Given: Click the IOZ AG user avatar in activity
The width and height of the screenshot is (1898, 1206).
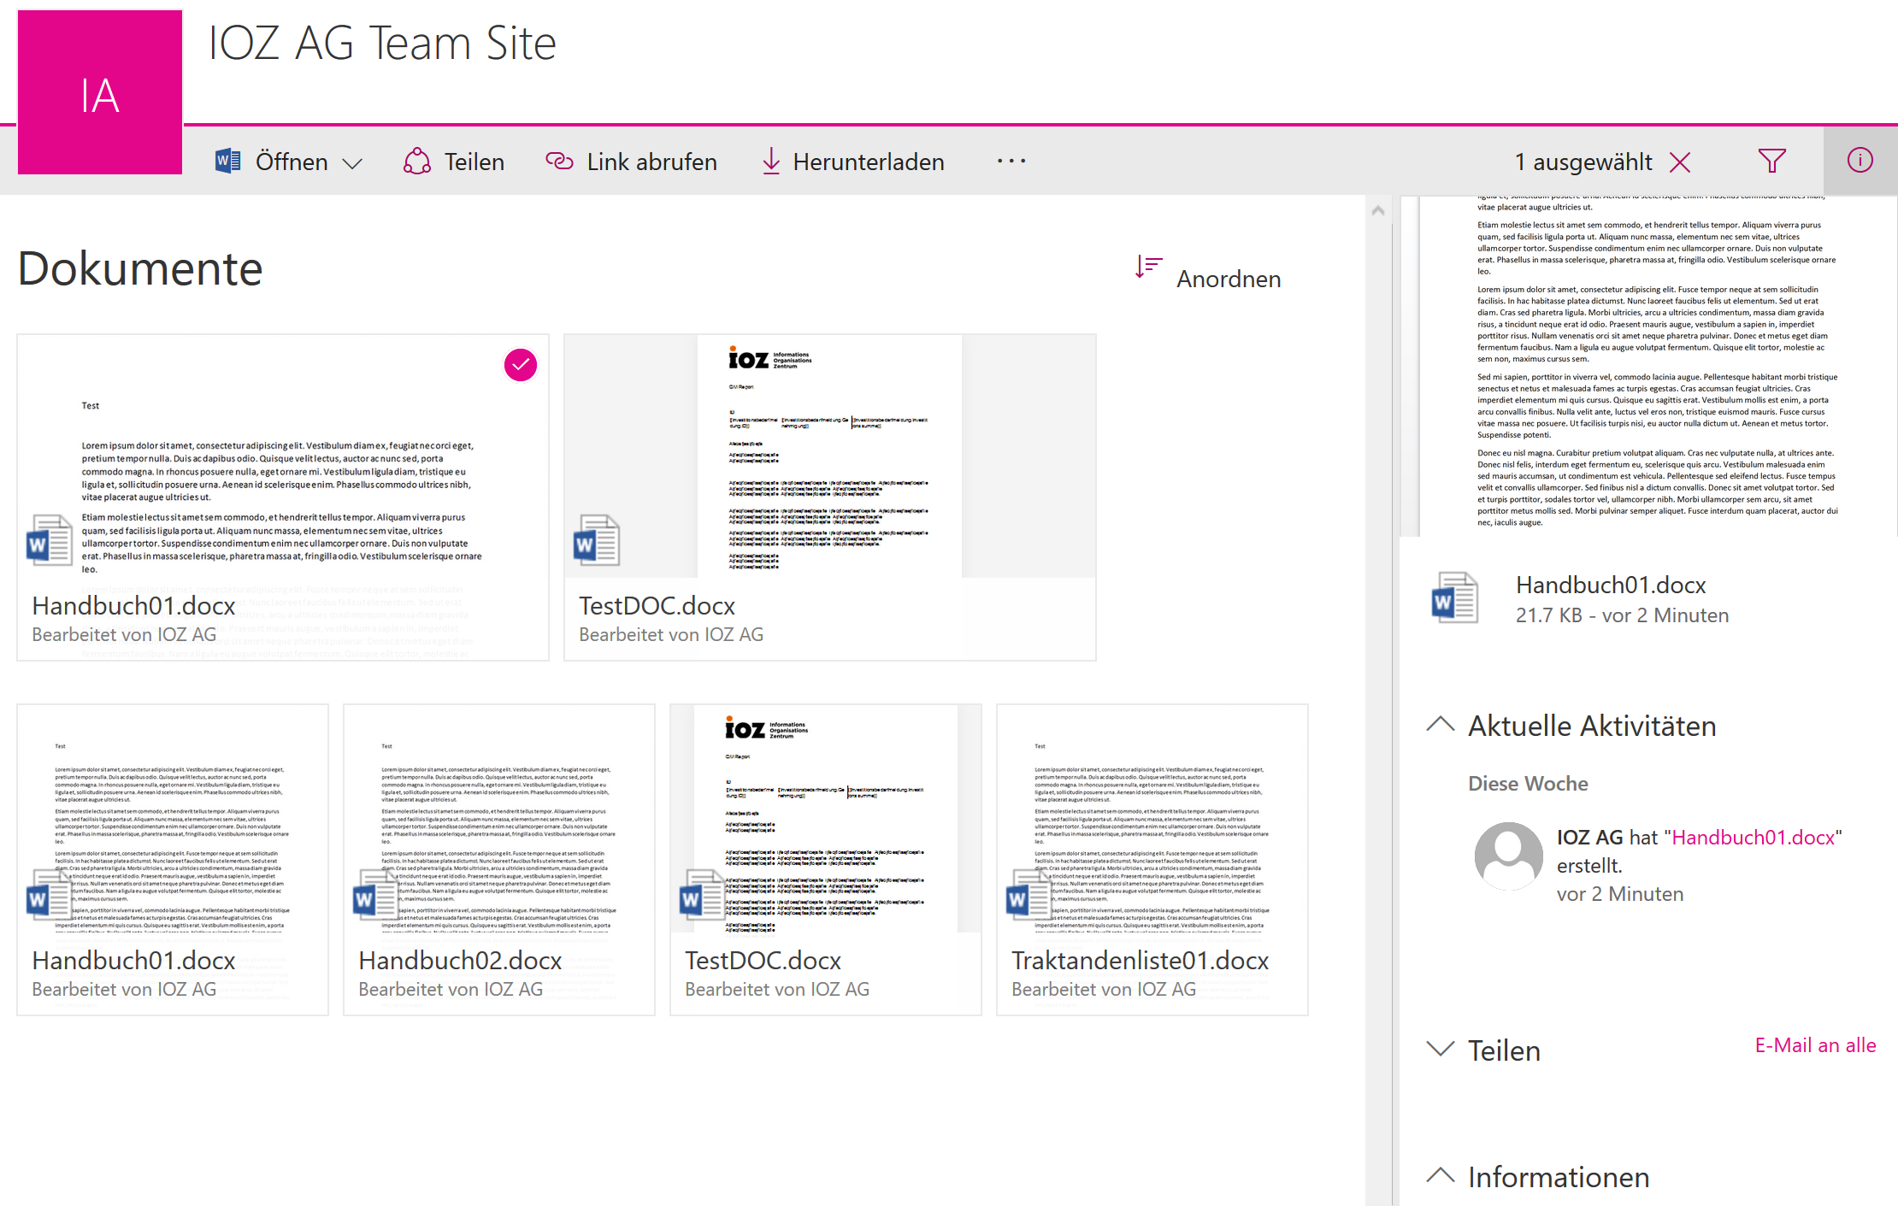Looking at the screenshot, I should click(x=1509, y=856).
